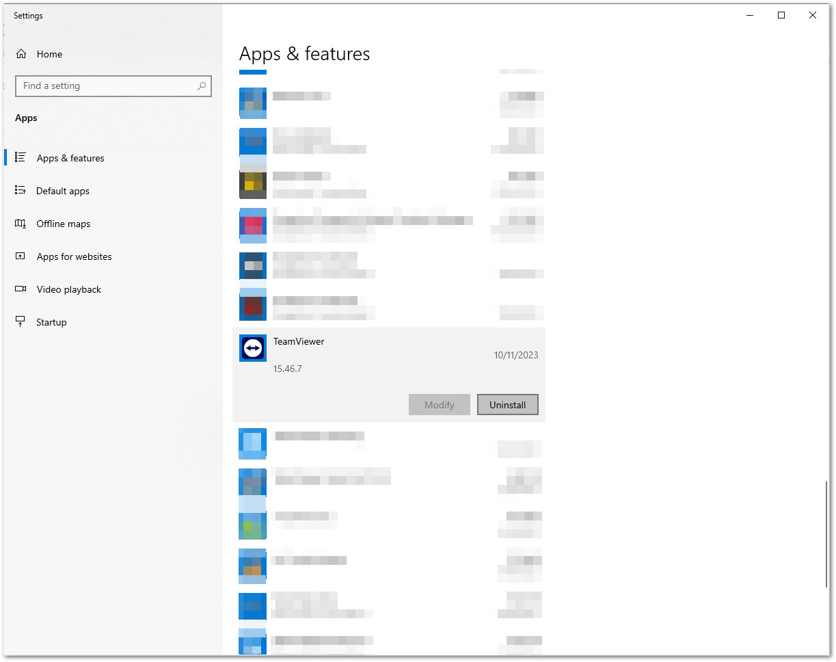Click the Offline maps map icon
836x662 pixels.
tap(21, 224)
